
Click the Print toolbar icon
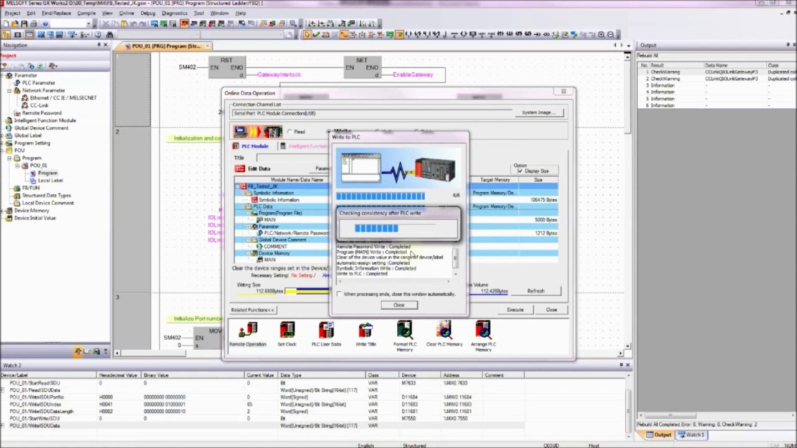[34, 24]
